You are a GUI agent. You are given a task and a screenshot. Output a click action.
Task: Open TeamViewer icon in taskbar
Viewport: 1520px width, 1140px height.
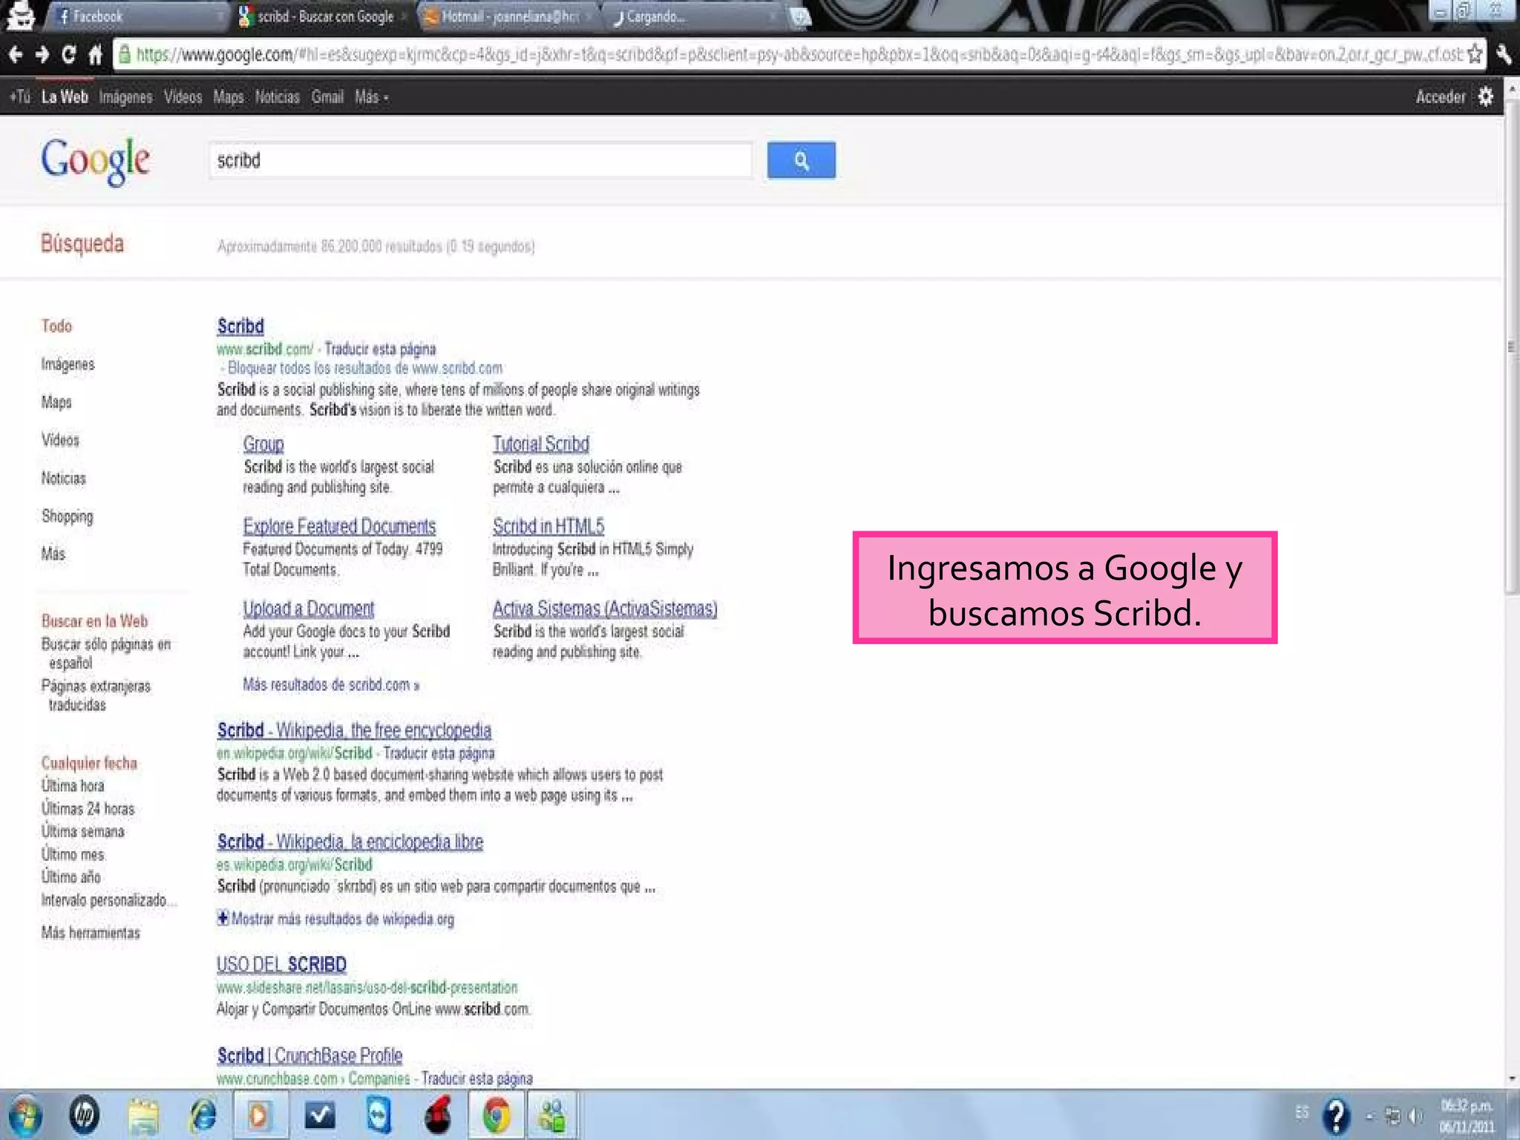379,1116
